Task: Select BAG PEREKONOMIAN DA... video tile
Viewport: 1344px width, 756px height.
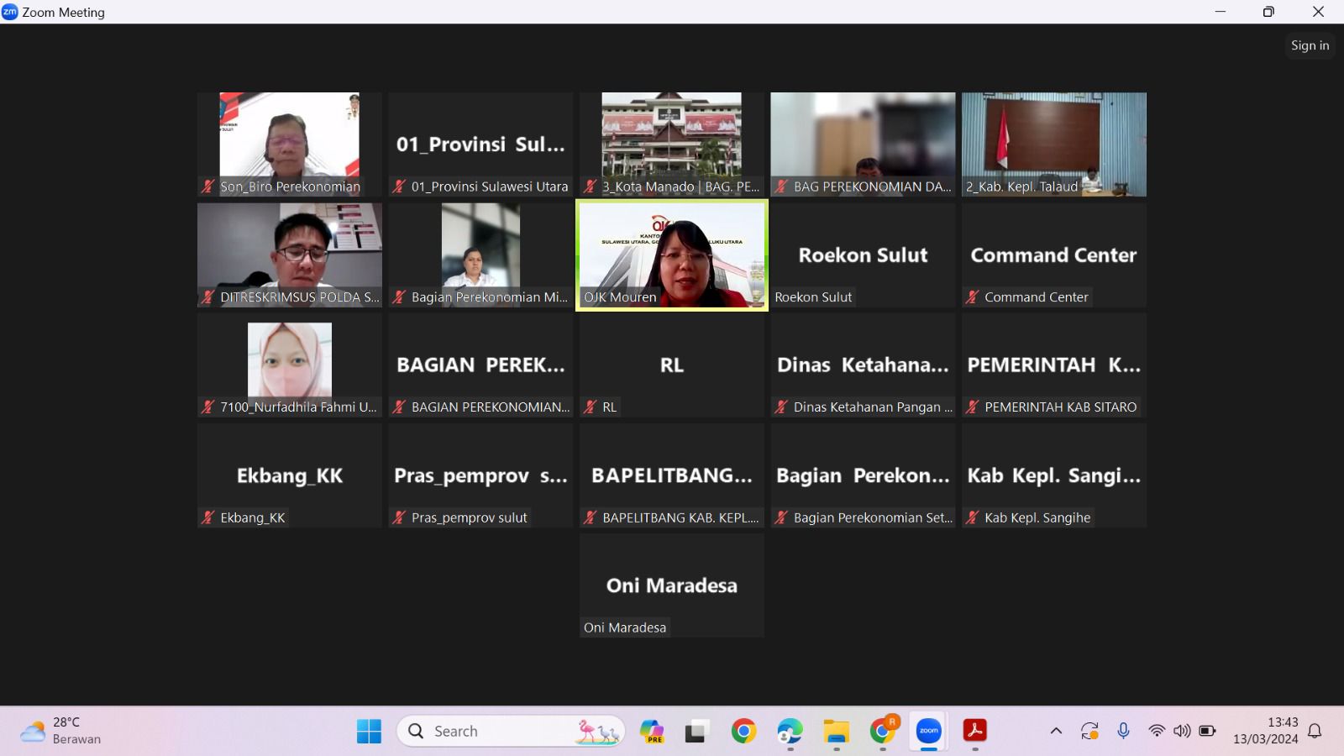Action: [863, 144]
